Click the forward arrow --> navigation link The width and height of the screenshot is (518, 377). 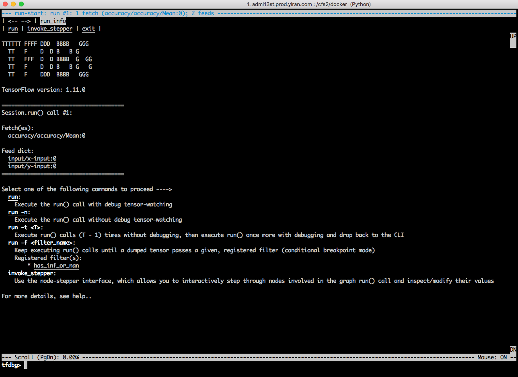[x=26, y=21]
